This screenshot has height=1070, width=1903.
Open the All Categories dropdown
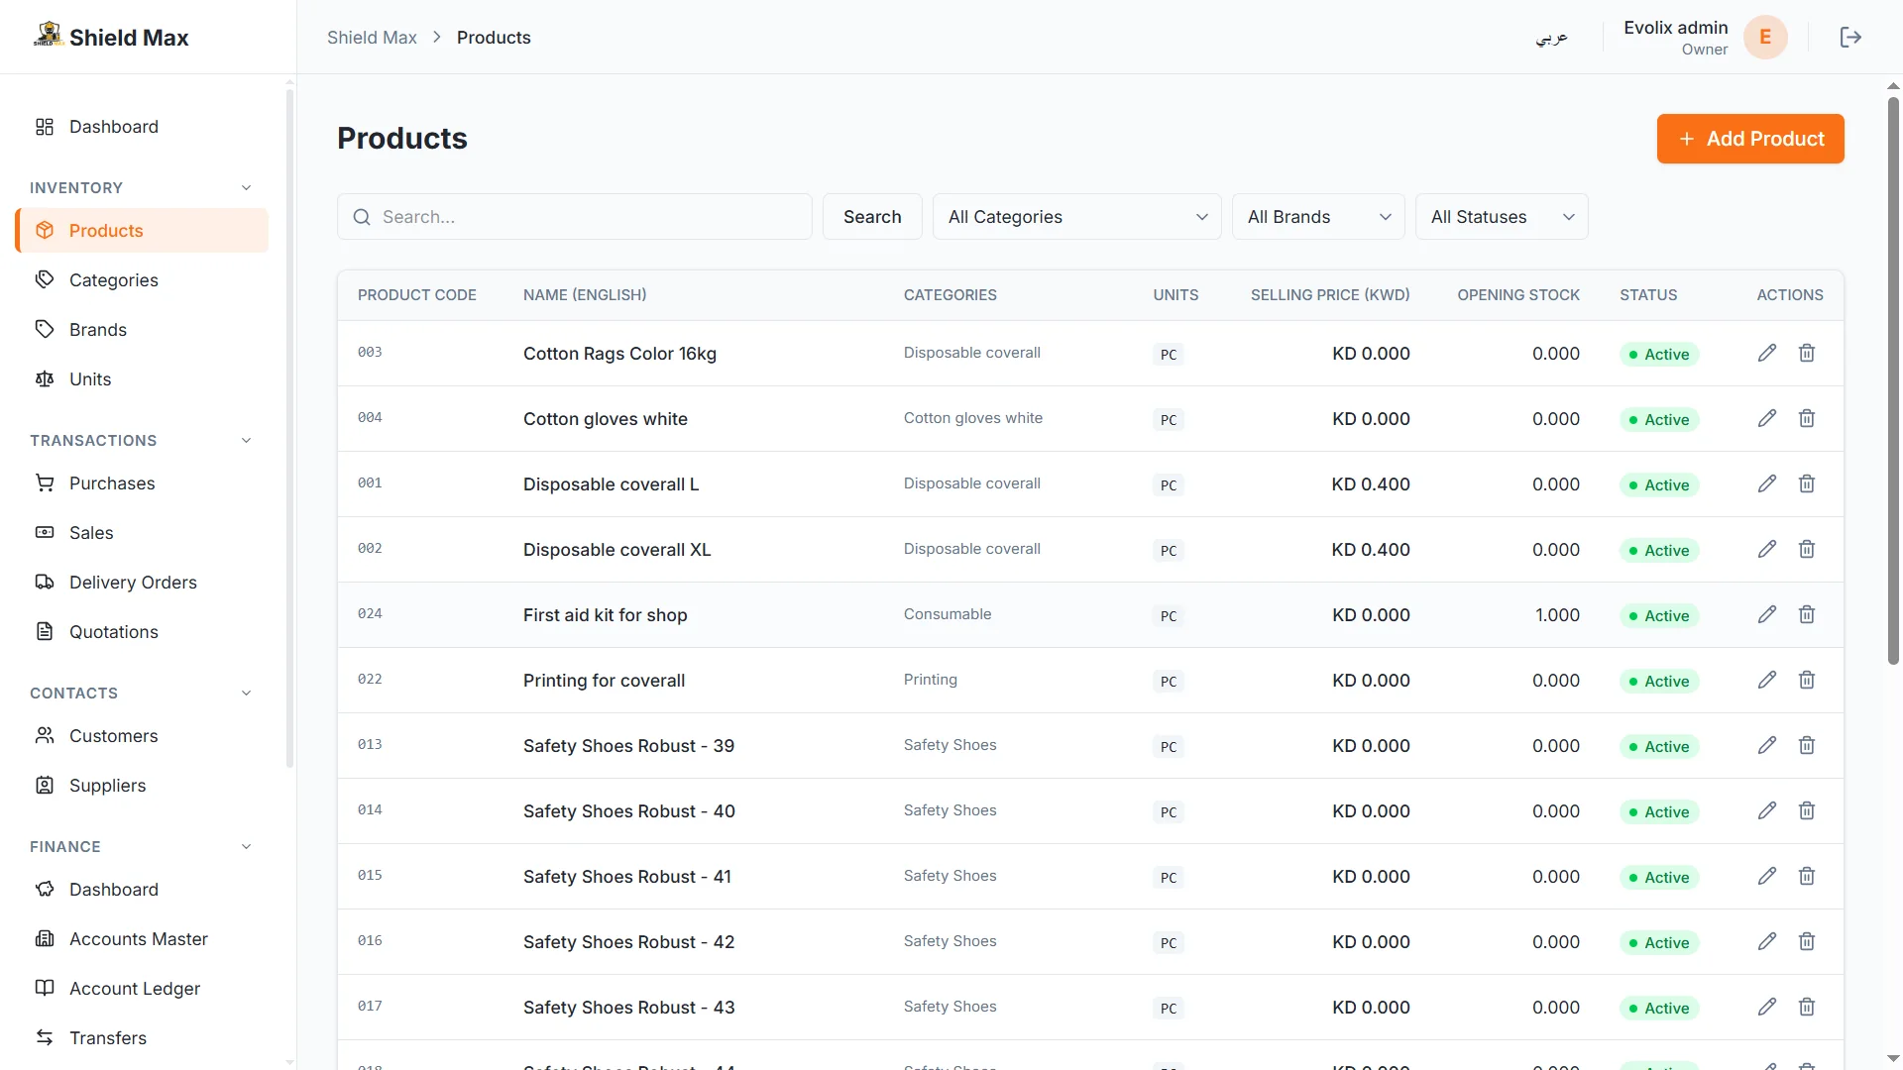1076,216
